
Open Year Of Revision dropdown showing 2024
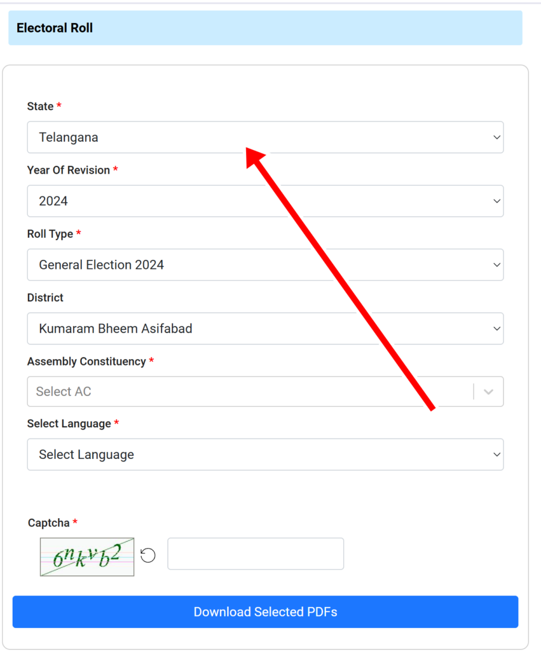coord(265,201)
